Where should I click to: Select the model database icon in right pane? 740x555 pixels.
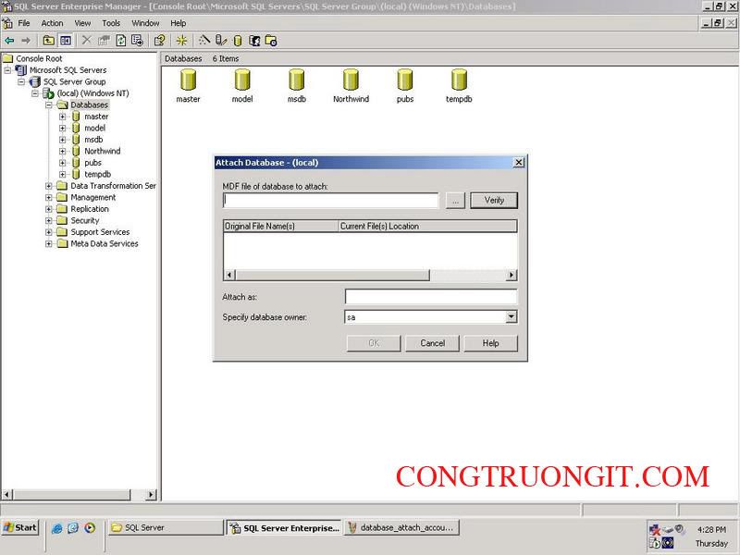(x=242, y=80)
